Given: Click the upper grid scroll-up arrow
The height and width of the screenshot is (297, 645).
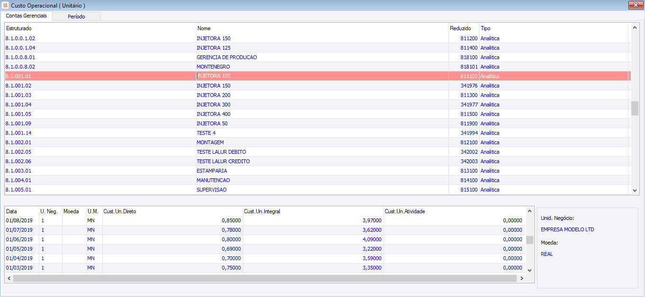Looking at the screenshot, I should click(635, 27).
